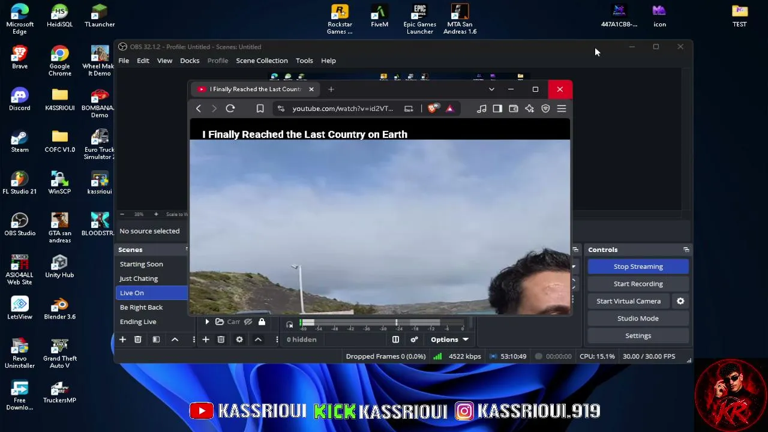
Task: Toggle visibility of the Cam source
Action: (248, 322)
